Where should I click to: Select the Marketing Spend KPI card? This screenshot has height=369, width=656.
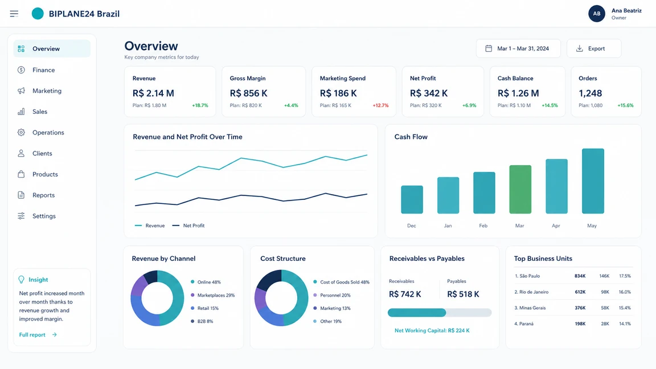point(354,92)
